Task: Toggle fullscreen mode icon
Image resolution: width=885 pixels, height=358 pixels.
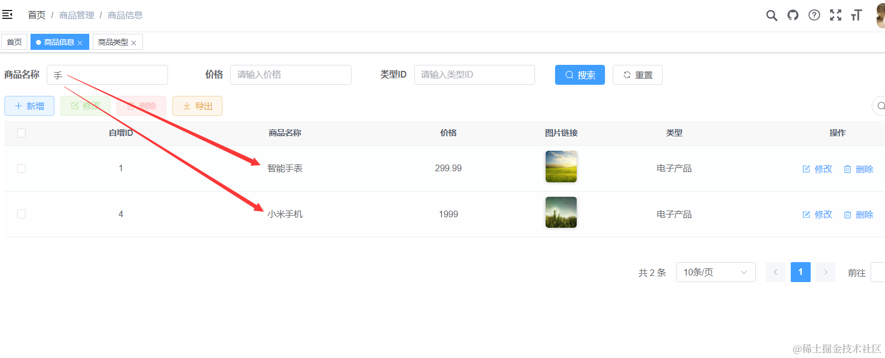Action: 835,16
